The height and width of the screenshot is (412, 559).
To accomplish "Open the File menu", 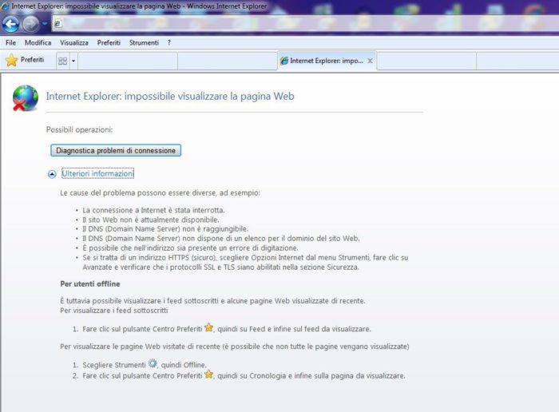I will tap(10, 43).
